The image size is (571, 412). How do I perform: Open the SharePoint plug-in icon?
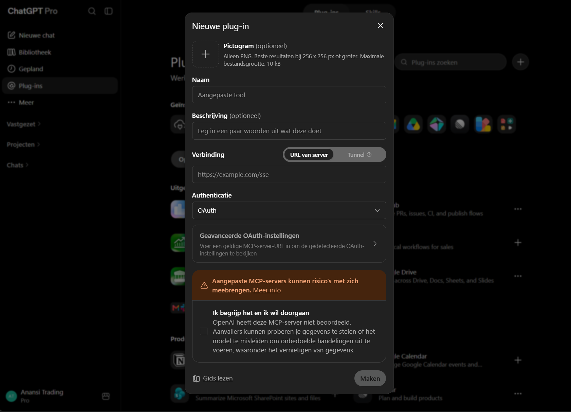179,394
